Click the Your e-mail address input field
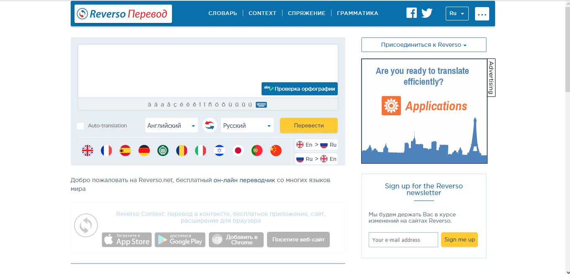Screen dimensions: 570x274 point(403,240)
